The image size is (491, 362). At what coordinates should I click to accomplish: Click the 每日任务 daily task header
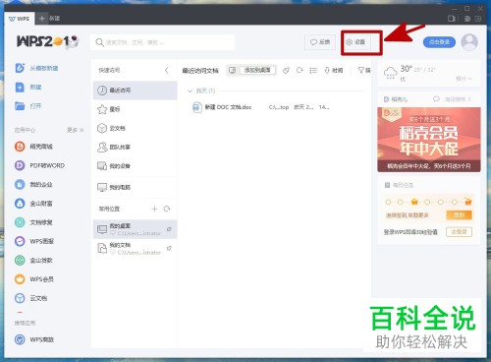click(x=399, y=185)
